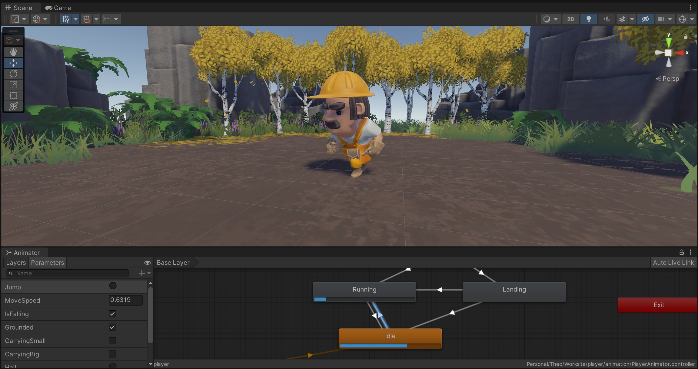
Task: Select the Hand view tool
Action: tap(13, 52)
